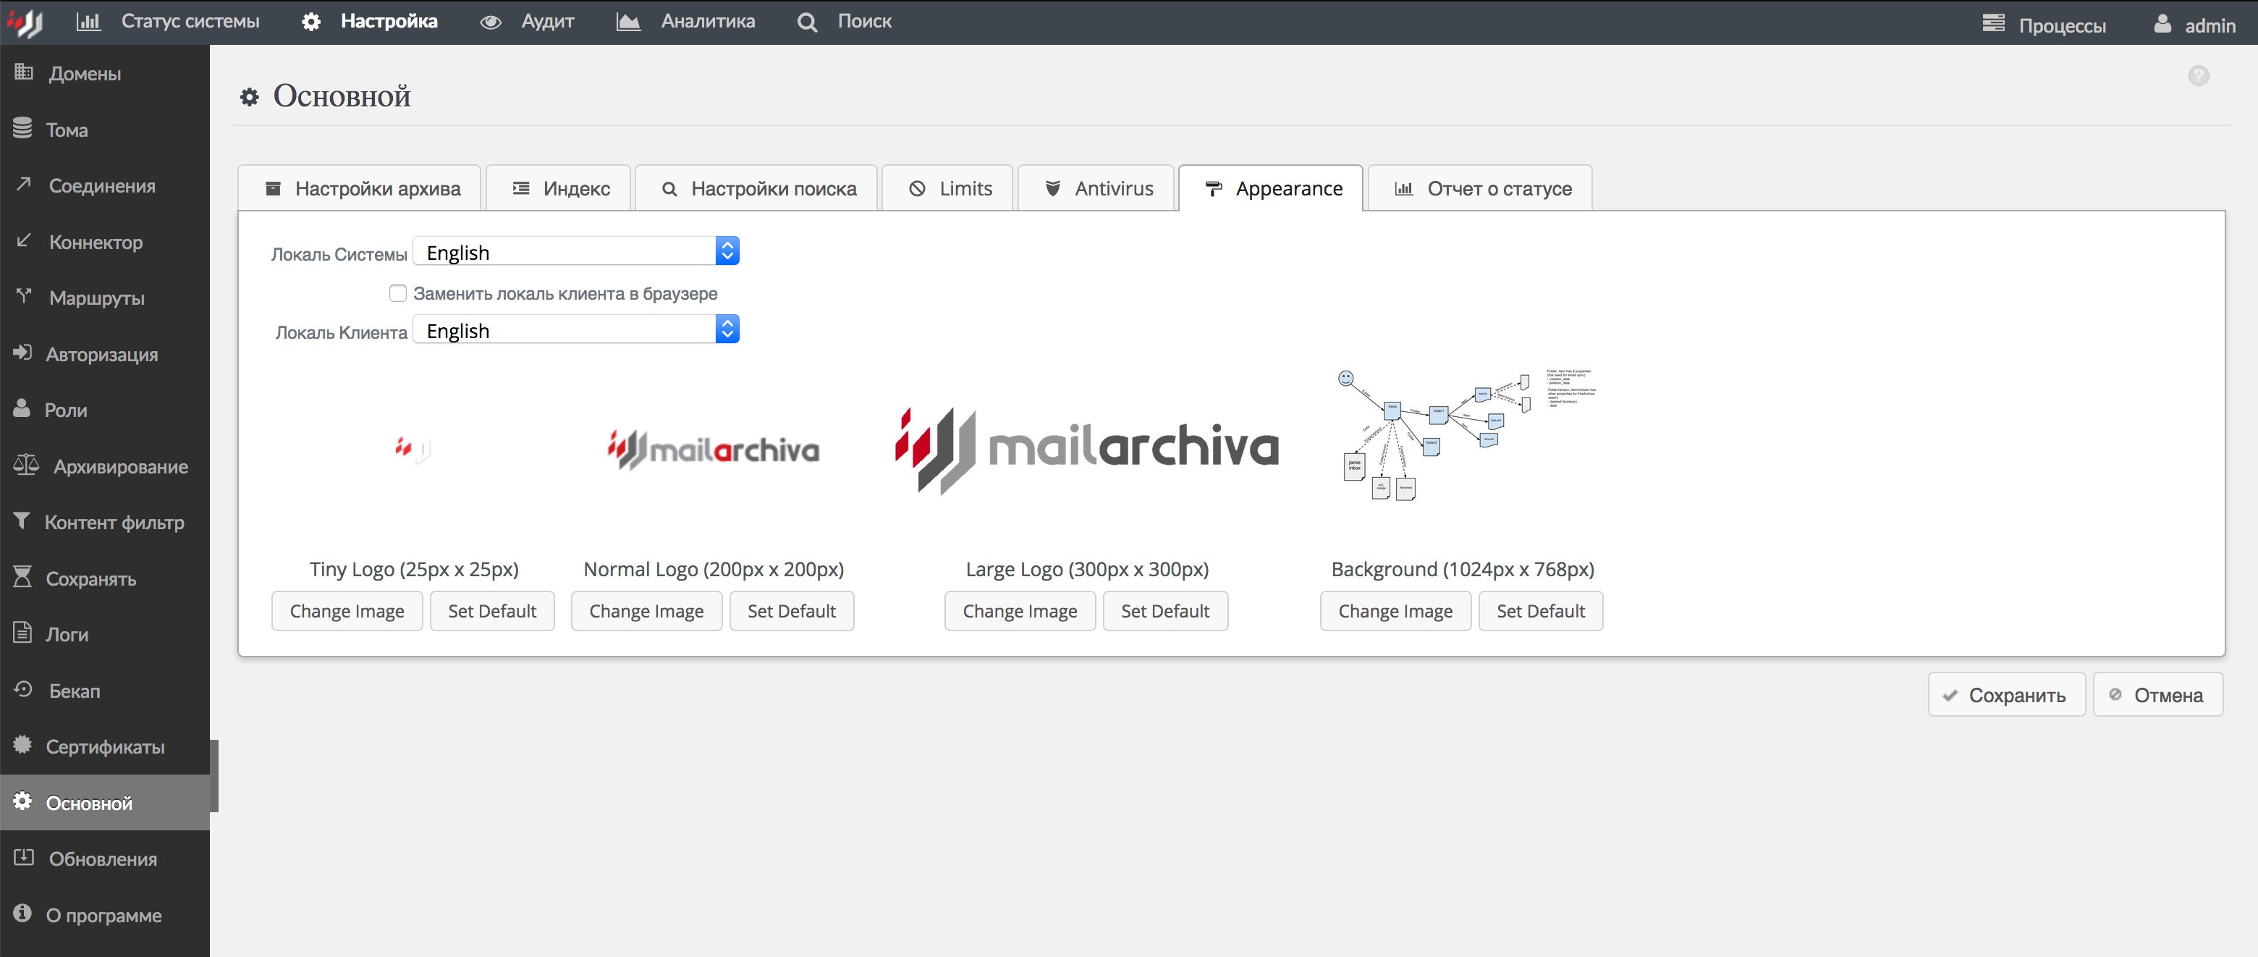Viewport: 2258px width, 957px height.
Task: Click the server icon beside Процессы
Action: [1993, 24]
